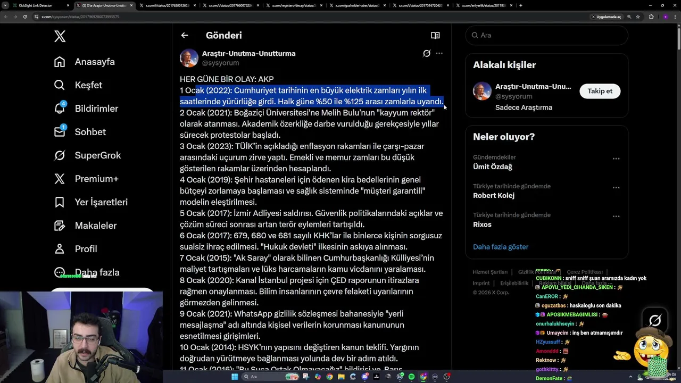Reload the page in the browser toolbar
Screen dimensions: 681x383
tap(24, 16)
